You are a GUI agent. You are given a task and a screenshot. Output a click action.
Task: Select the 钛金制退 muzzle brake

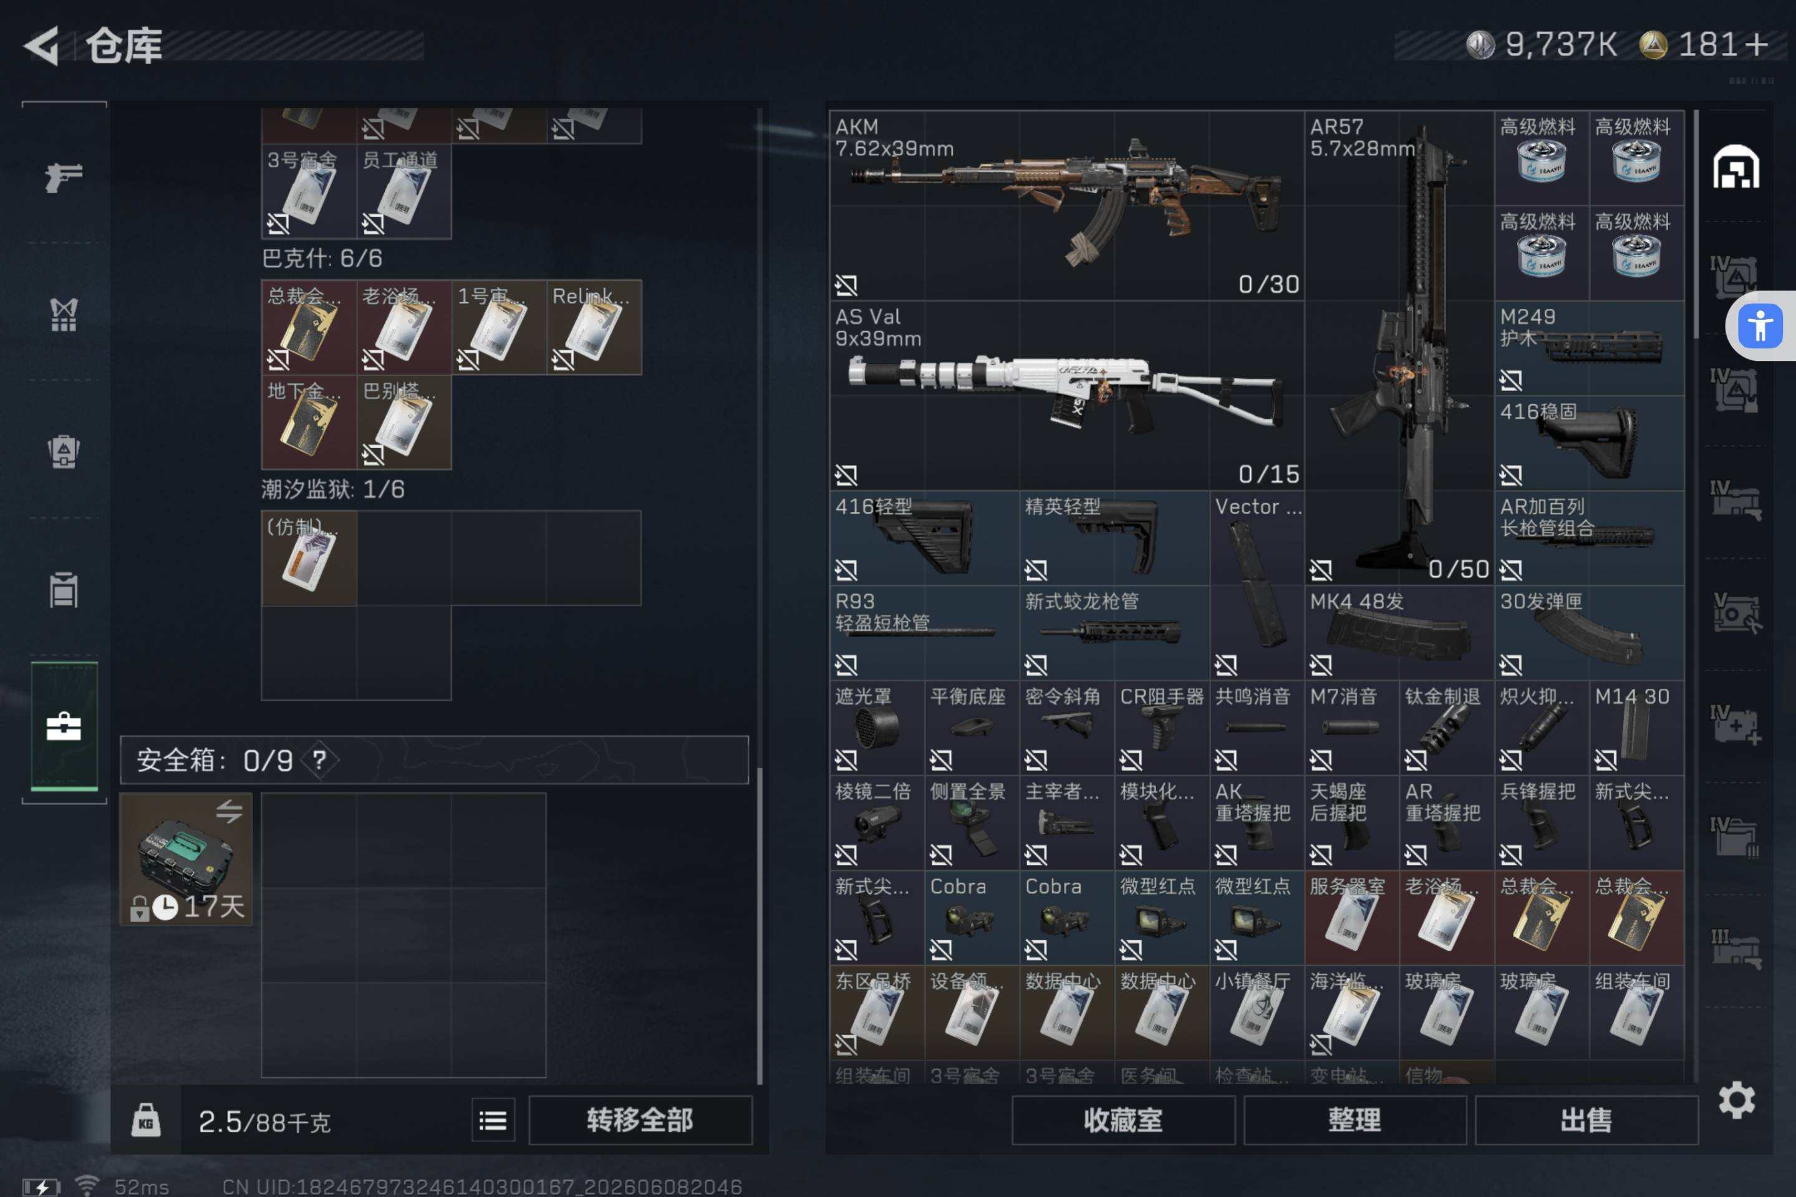pyautogui.click(x=1446, y=728)
